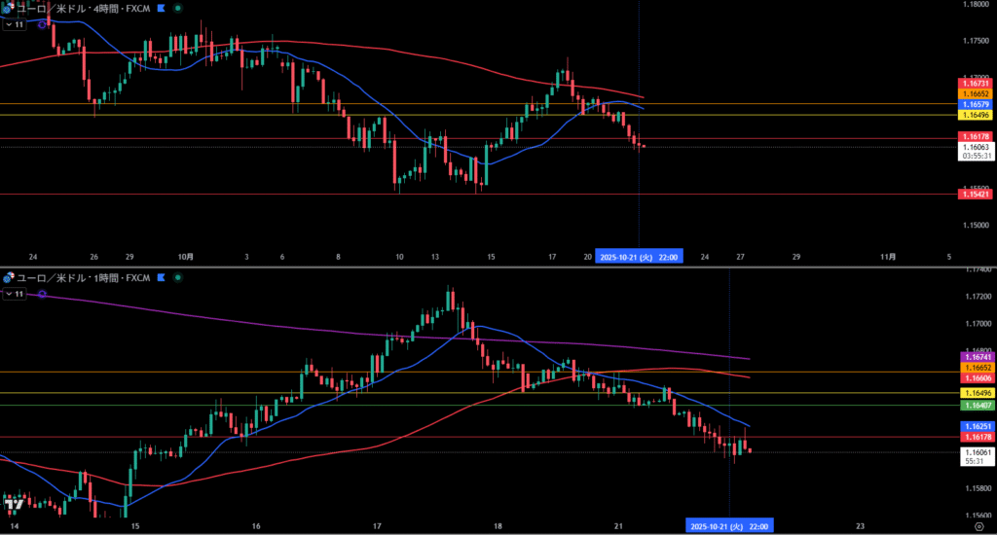Click the 2025-10-21 22:00 date marker, lower chart
Screen dimensions: 997x535
tap(729, 526)
